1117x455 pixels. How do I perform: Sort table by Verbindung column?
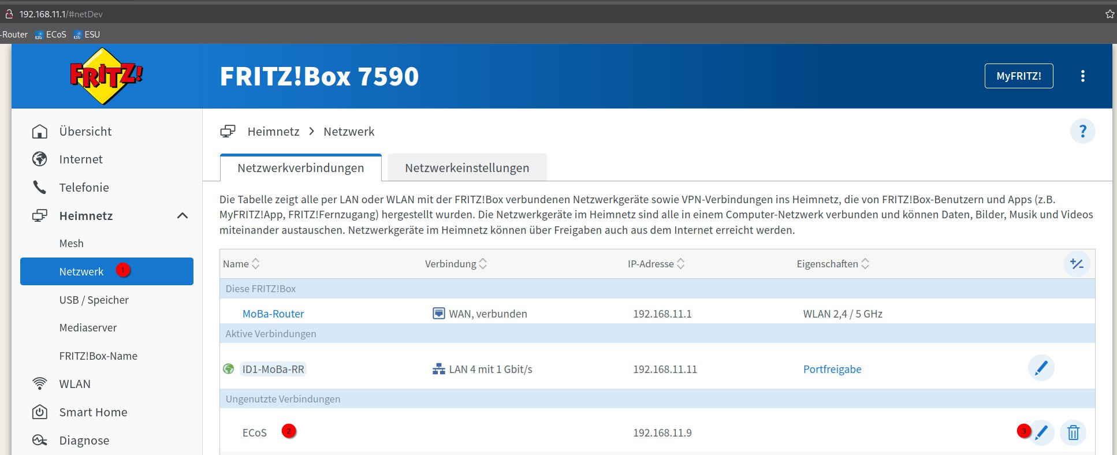point(483,264)
